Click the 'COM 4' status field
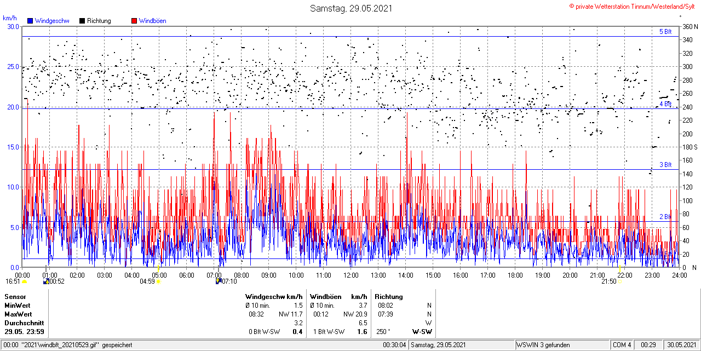Image resolution: width=701 pixels, height=351 pixels. click(x=622, y=345)
